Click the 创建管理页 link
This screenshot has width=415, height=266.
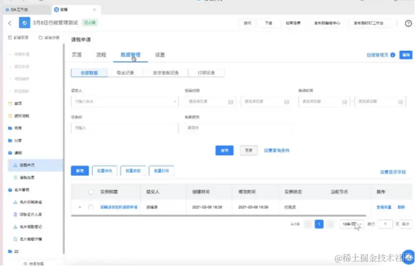378,55
